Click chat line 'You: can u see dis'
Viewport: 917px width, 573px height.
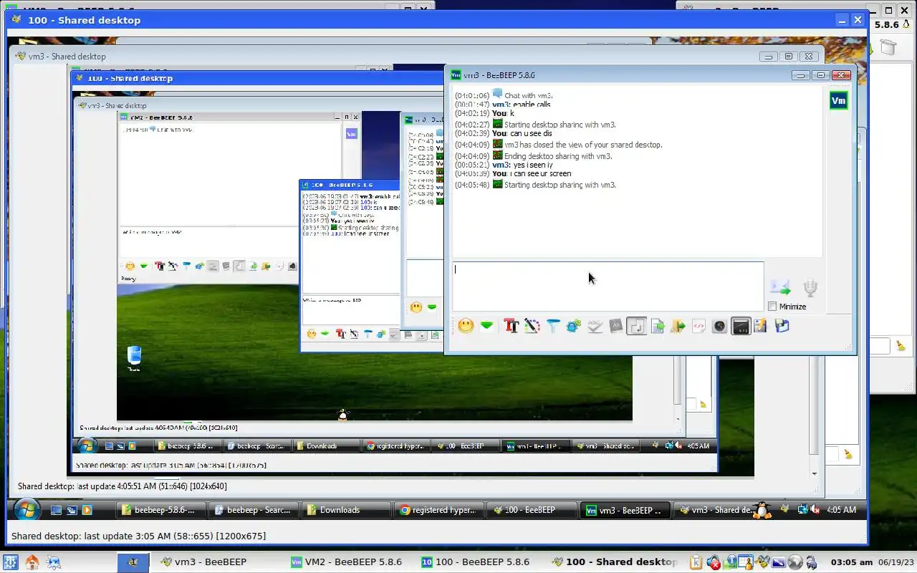(x=503, y=133)
